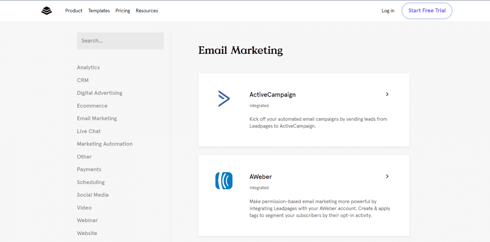
Task: Click the Email Marketing page heading
Action: pos(240,51)
